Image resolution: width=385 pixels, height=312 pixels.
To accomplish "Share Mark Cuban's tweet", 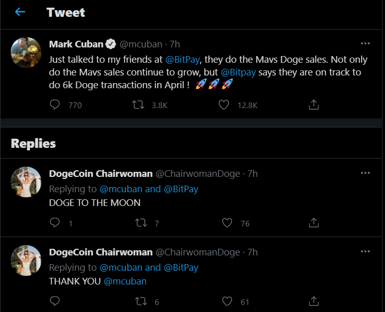I will (314, 105).
